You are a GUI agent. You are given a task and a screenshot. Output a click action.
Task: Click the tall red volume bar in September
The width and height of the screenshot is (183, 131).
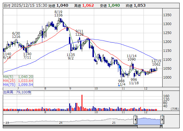coord(82,103)
